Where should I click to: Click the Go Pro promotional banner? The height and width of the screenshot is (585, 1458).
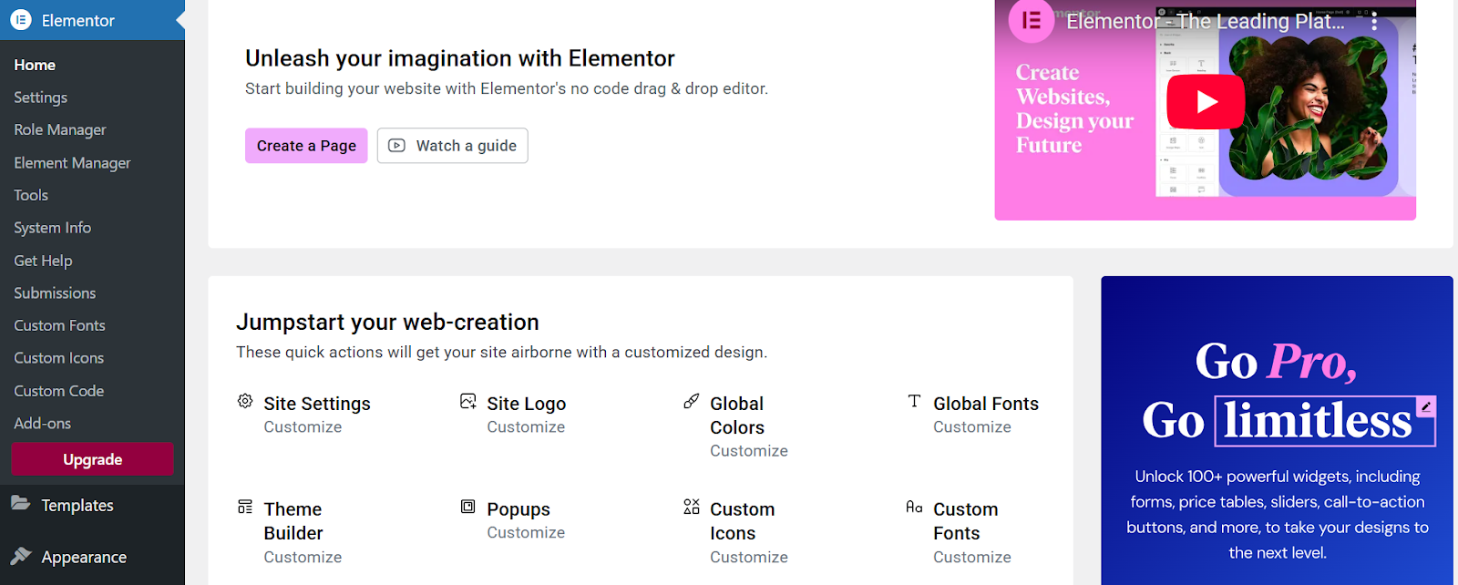click(1277, 430)
